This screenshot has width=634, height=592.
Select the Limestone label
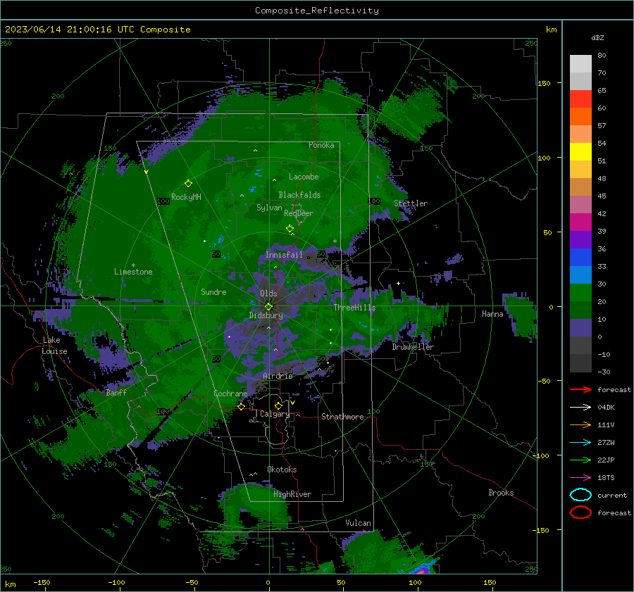[x=133, y=272]
